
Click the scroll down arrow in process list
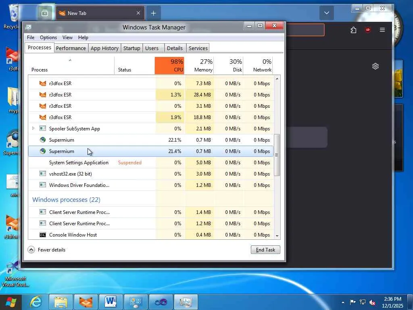(x=277, y=236)
